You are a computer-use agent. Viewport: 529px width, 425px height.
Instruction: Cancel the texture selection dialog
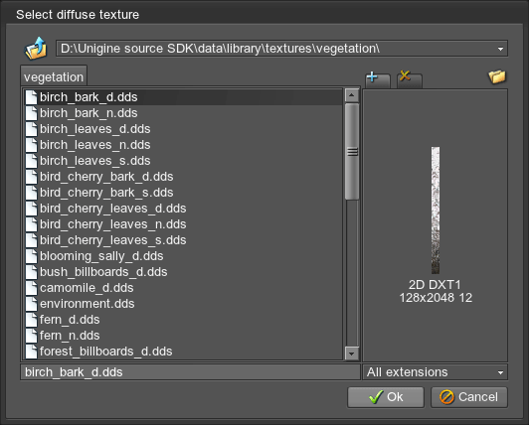click(469, 397)
